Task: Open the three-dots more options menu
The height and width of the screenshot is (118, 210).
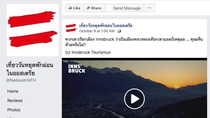Action: coord(149,8)
